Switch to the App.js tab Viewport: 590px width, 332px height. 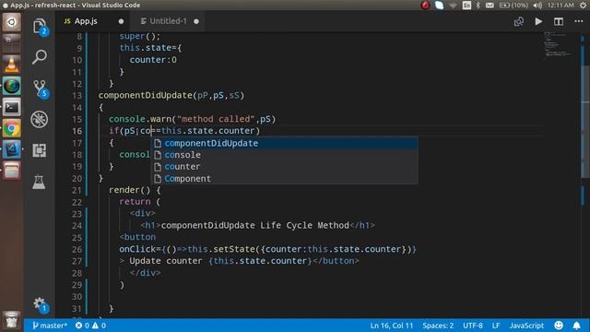point(86,21)
